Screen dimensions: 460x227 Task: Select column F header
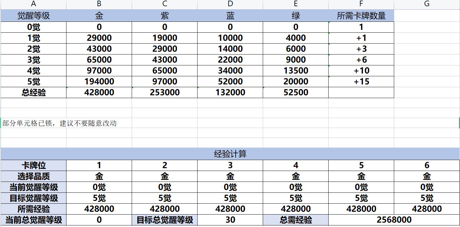click(361, 4)
